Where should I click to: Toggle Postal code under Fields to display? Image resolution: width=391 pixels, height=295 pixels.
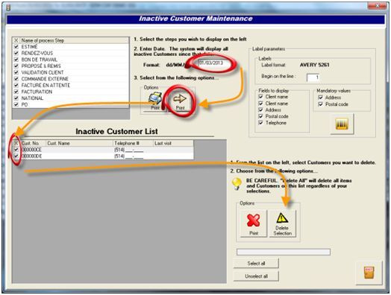tap(261, 116)
